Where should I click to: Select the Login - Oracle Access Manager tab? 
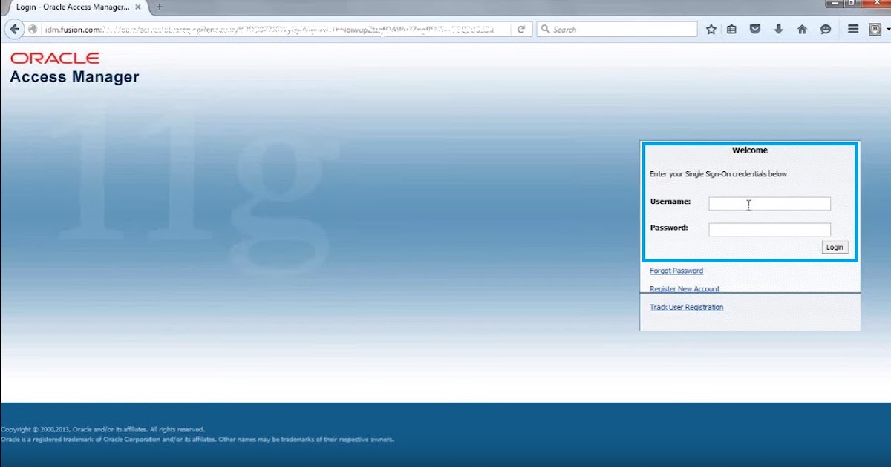pos(71,7)
